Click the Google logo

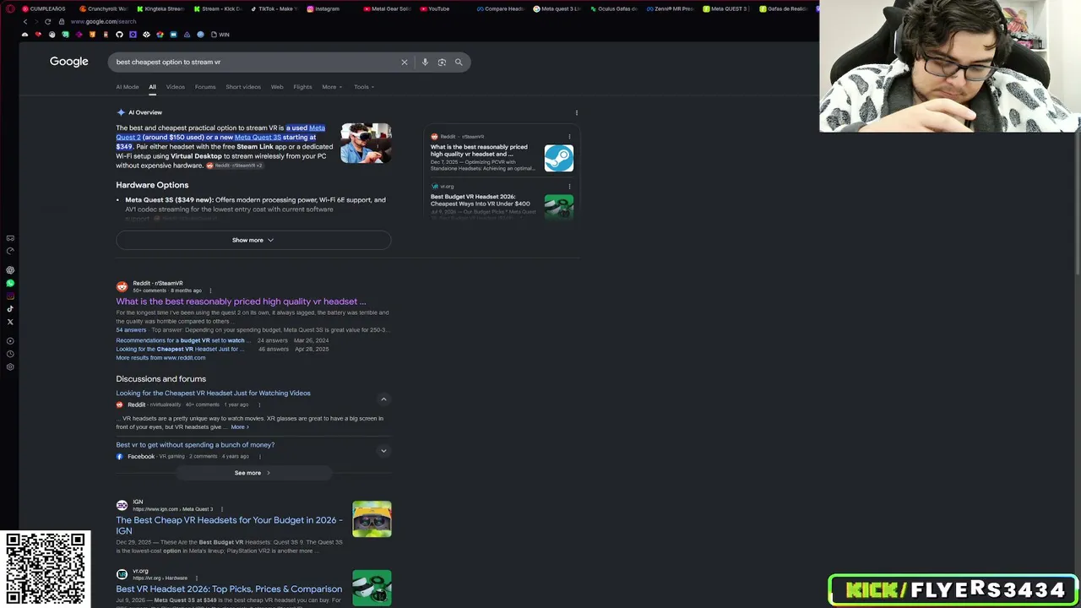click(69, 62)
